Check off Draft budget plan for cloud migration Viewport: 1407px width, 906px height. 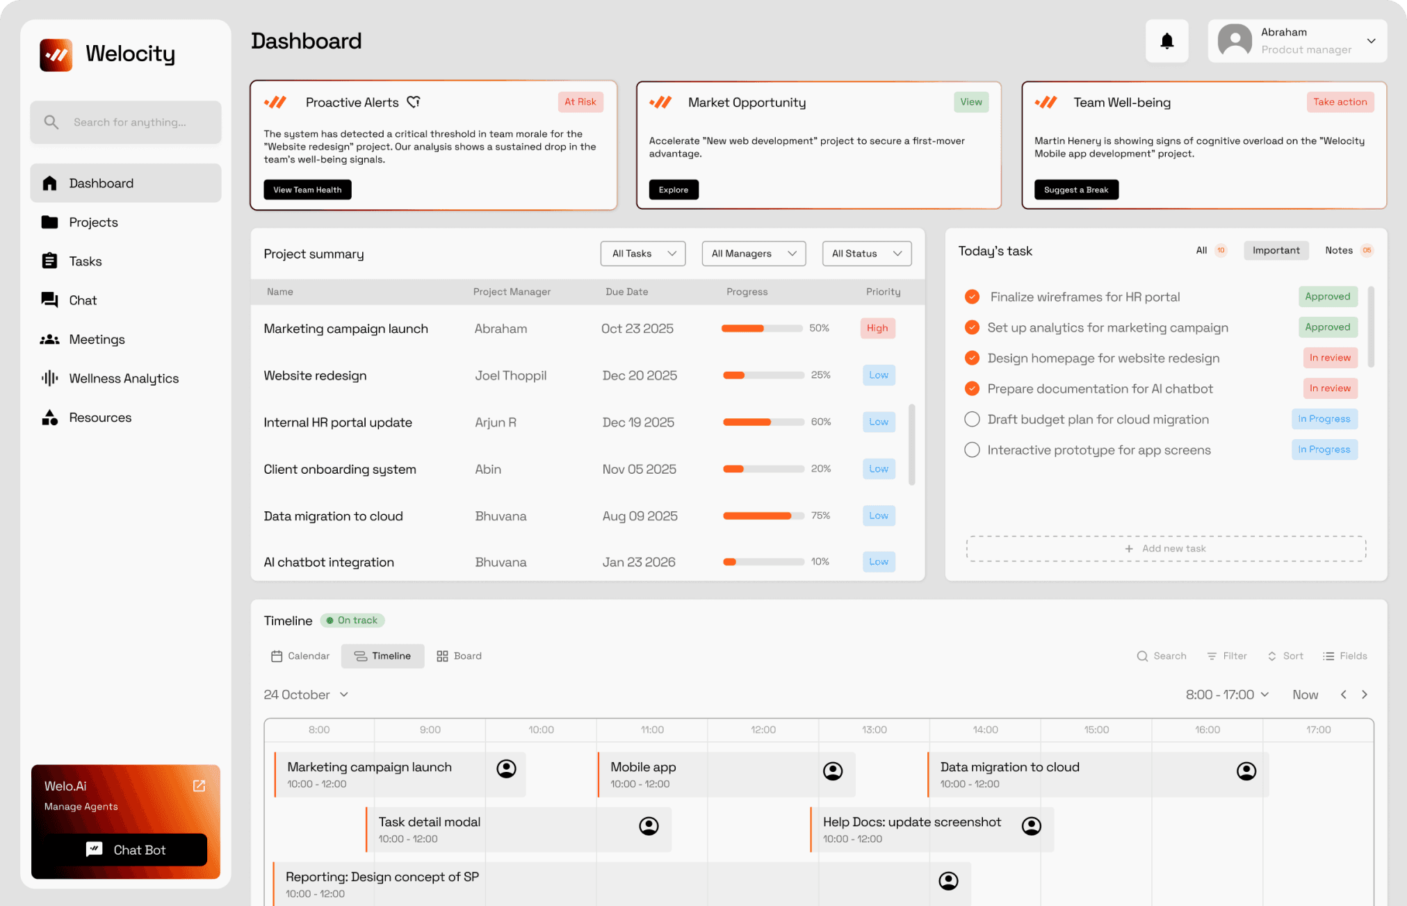pos(972,419)
